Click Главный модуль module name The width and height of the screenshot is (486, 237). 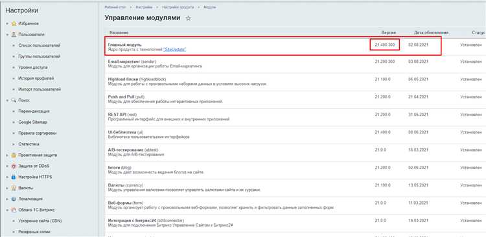pyautogui.click(x=124, y=45)
